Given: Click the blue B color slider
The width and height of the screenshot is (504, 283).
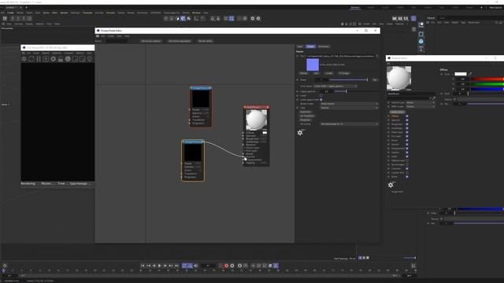Looking at the screenshot, I should click(x=487, y=89).
